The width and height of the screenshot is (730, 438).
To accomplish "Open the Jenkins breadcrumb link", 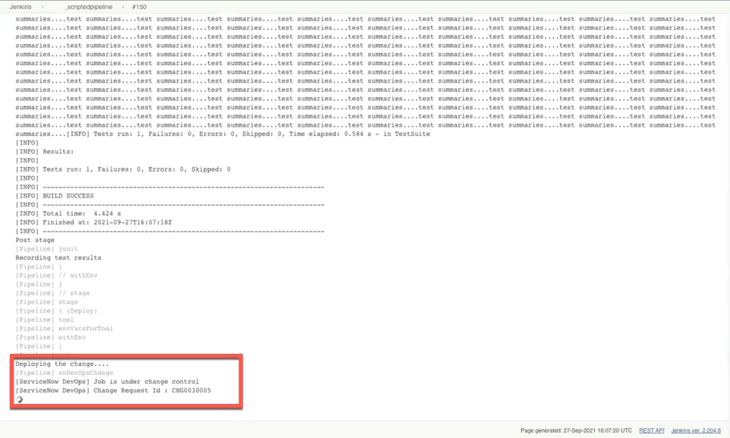I will point(20,7).
